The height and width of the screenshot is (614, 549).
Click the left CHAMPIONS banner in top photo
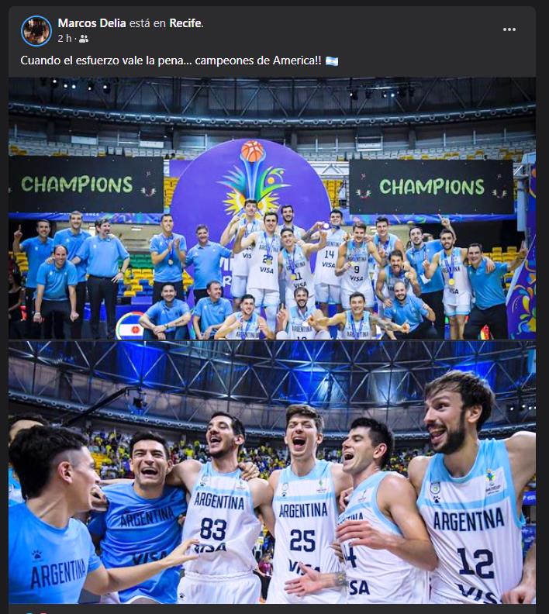tap(86, 185)
